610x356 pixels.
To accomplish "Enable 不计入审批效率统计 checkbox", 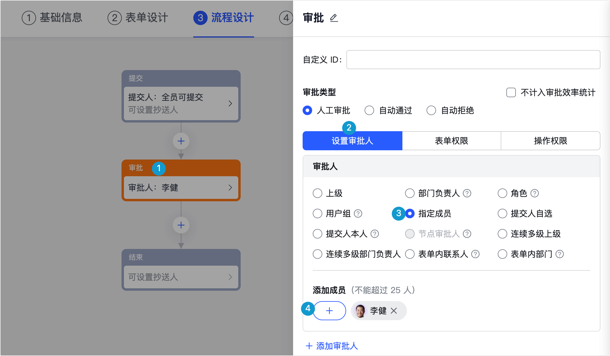I will pos(511,92).
